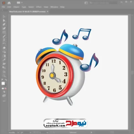Screen dimensions: 134x134
Task: Set the None color mode button
Action: [6, 88]
